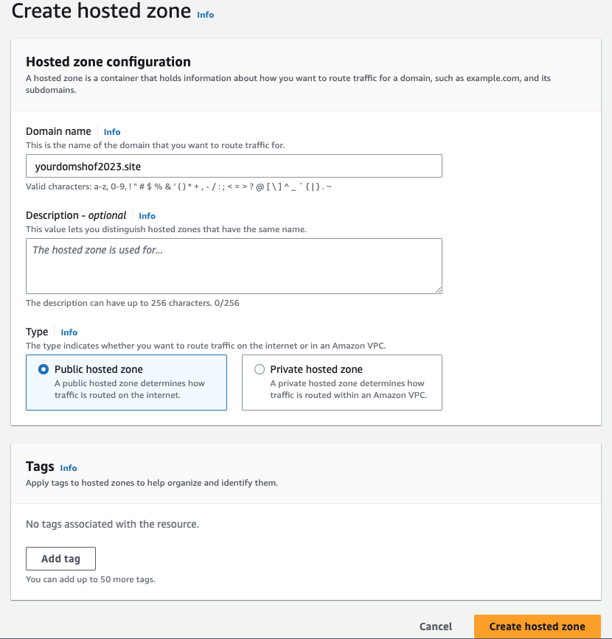Image resolution: width=612 pixels, height=639 pixels.
Task: Click the Add tag button
Action: pyautogui.click(x=60, y=559)
